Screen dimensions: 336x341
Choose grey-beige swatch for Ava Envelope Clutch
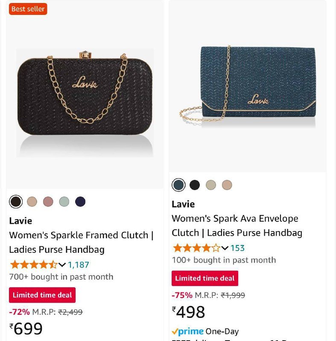pyautogui.click(x=211, y=185)
